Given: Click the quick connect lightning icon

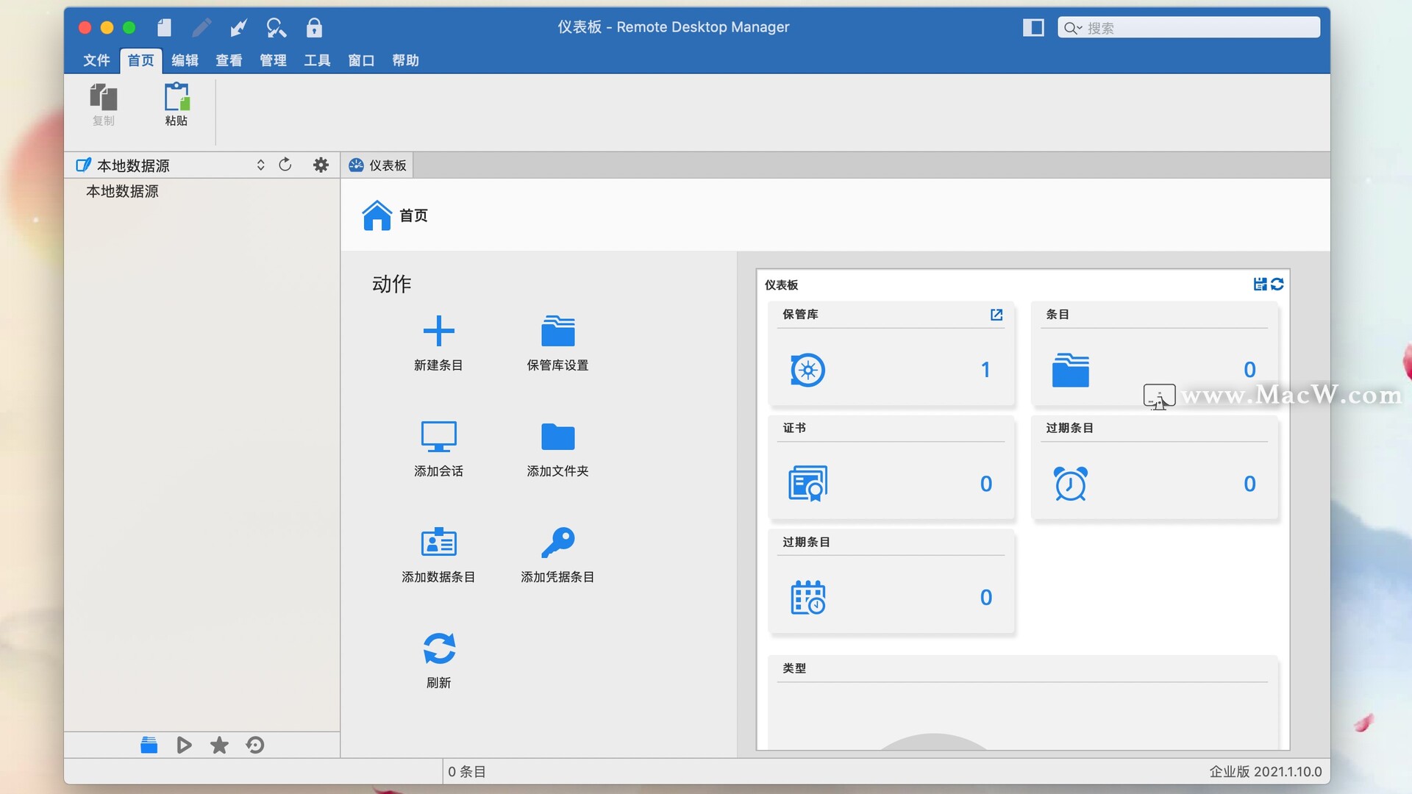Looking at the screenshot, I should coord(238,27).
